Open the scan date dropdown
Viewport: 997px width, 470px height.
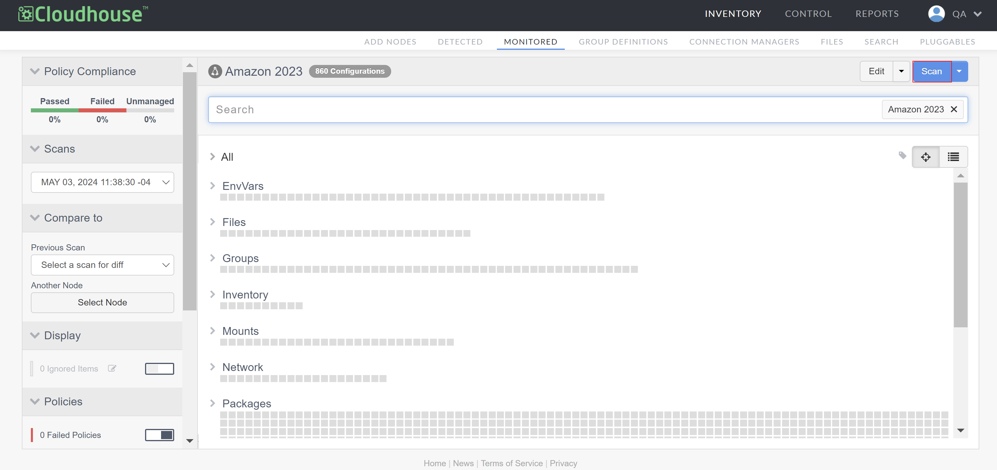pyautogui.click(x=103, y=182)
